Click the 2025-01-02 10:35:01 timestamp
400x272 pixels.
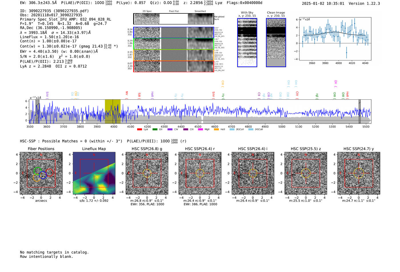(x=323, y=3)
